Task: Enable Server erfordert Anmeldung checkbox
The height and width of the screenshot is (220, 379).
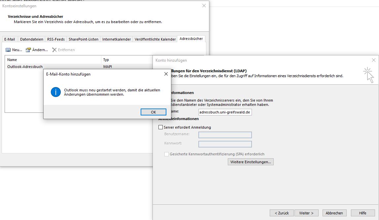Action: (161, 127)
